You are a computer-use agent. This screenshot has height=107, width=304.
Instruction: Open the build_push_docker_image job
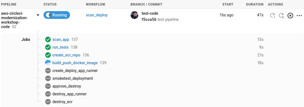point(75,63)
